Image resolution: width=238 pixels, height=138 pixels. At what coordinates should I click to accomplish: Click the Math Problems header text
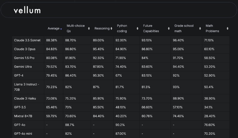(212, 28)
